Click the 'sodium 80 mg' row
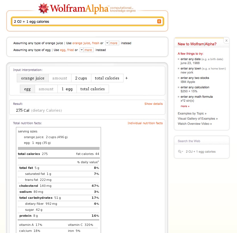Image resolution: width=237 pixels, height=233 pixels. [59, 192]
